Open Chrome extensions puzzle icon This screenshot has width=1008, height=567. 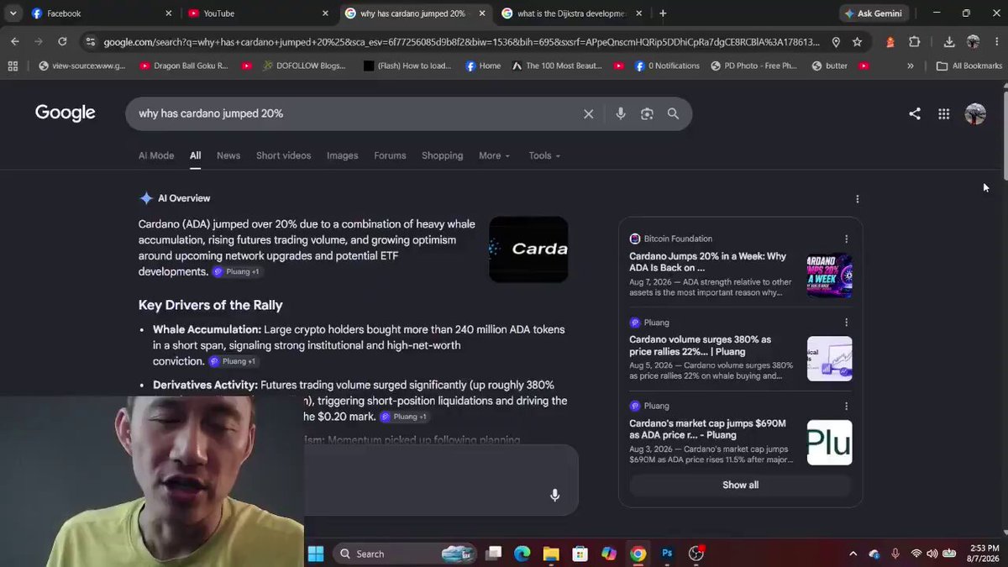tap(915, 42)
